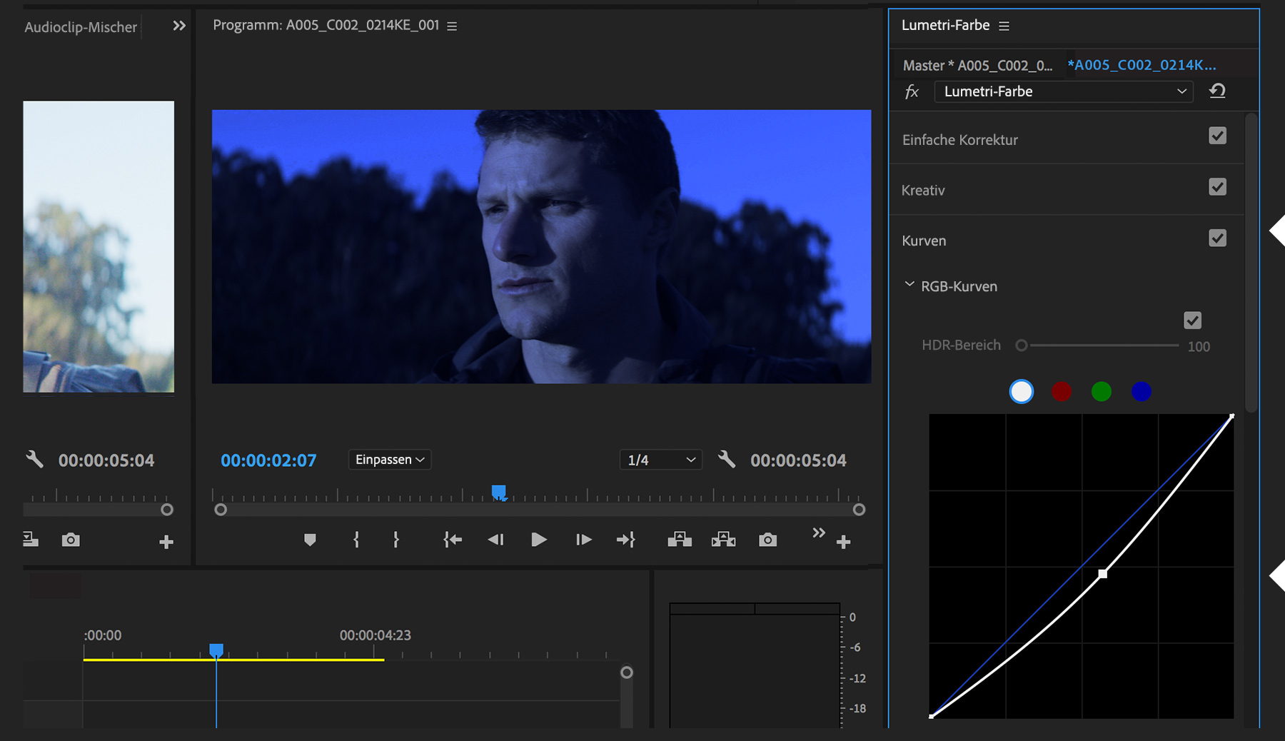Screen dimensions: 1285x741
Task: Select the red curve channel swatch
Action: 1062,391
